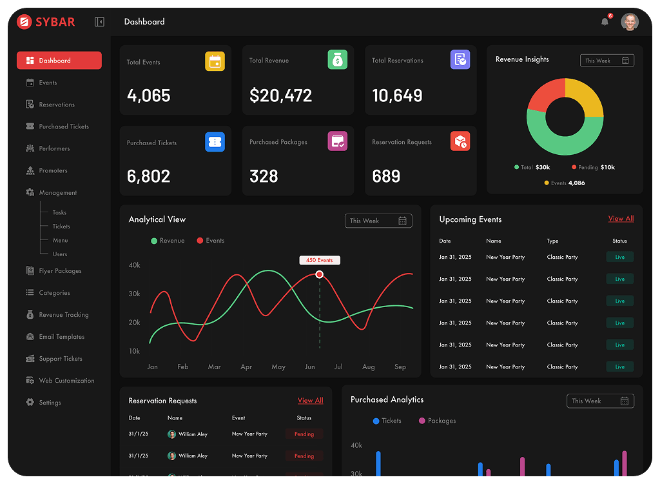
Task: Click the Reservations icon in sidebar
Action: pos(30,104)
